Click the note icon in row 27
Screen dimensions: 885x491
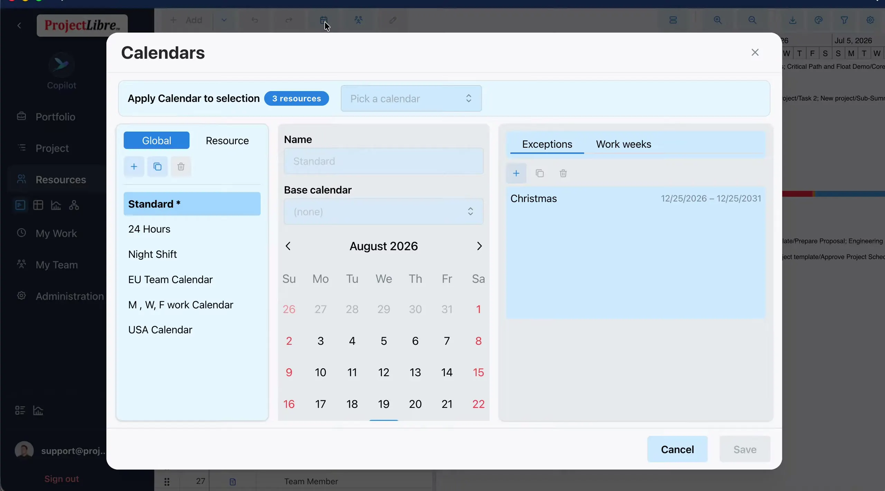[233, 481]
